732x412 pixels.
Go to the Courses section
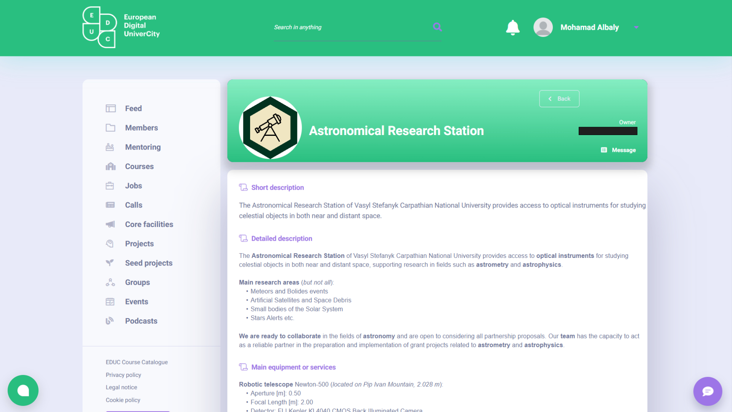point(139,167)
